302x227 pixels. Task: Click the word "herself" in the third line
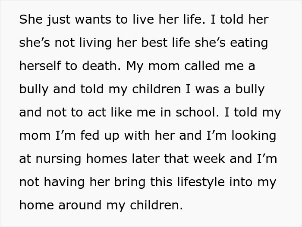click(x=40, y=66)
